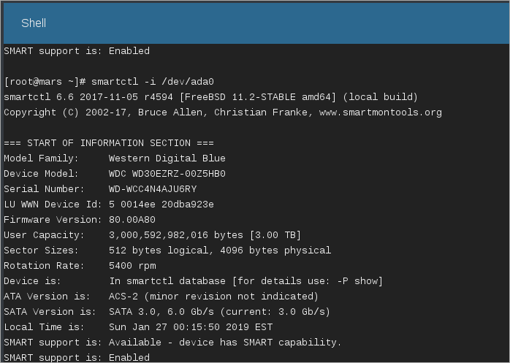The width and height of the screenshot is (510, 363).
Task: Click the www.smartmontools.org URL text
Action: point(380,112)
